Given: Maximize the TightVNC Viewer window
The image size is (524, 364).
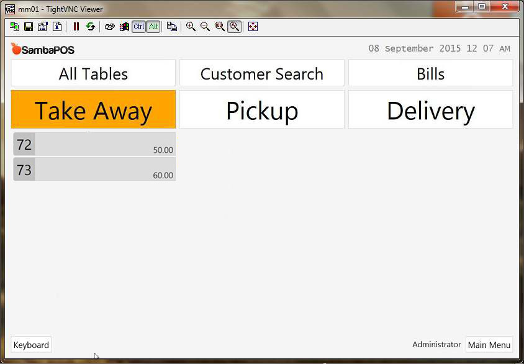Looking at the screenshot, I should [482, 7].
